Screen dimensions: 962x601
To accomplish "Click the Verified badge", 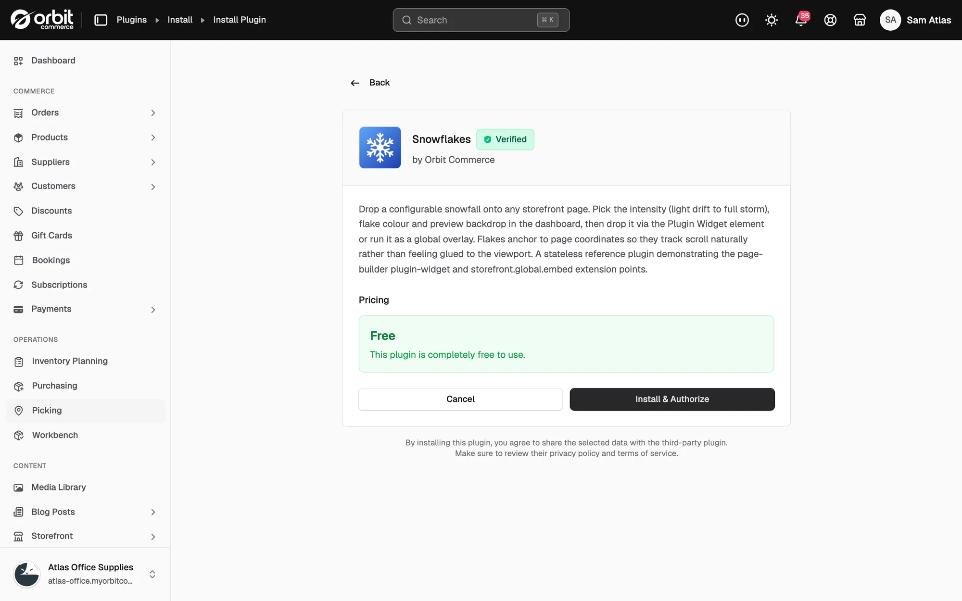I will pyautogui.click(x=505, y=139).
